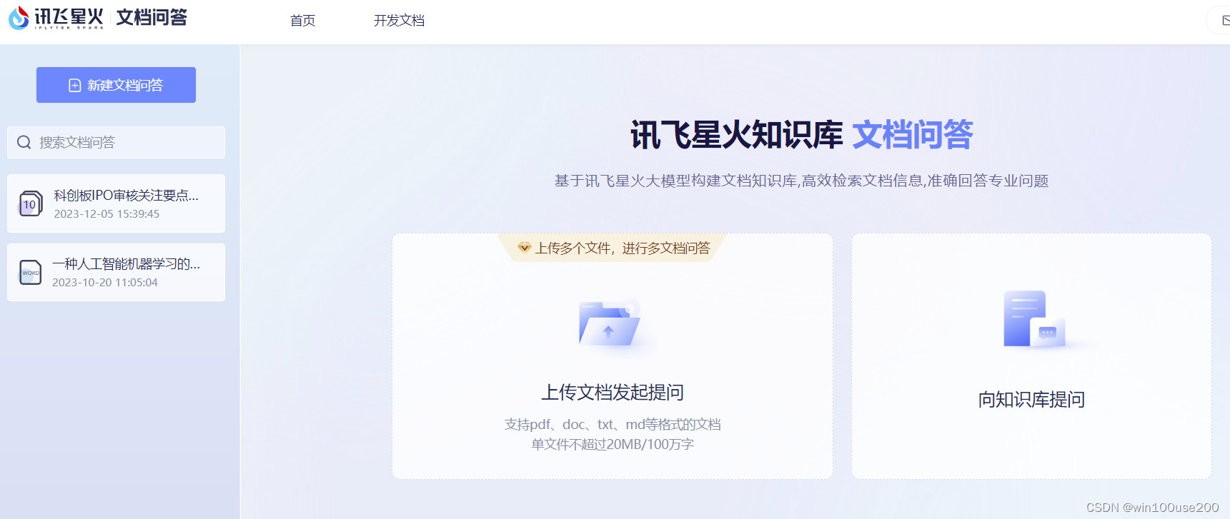1230x519 pixels.
Task: Click the knowledge base document icon
Action: point(1034,318)
